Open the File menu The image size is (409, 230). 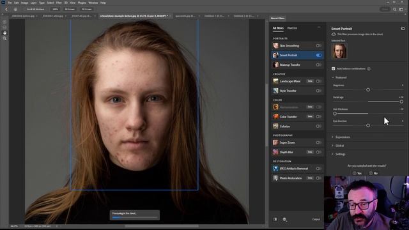[10, 3]
